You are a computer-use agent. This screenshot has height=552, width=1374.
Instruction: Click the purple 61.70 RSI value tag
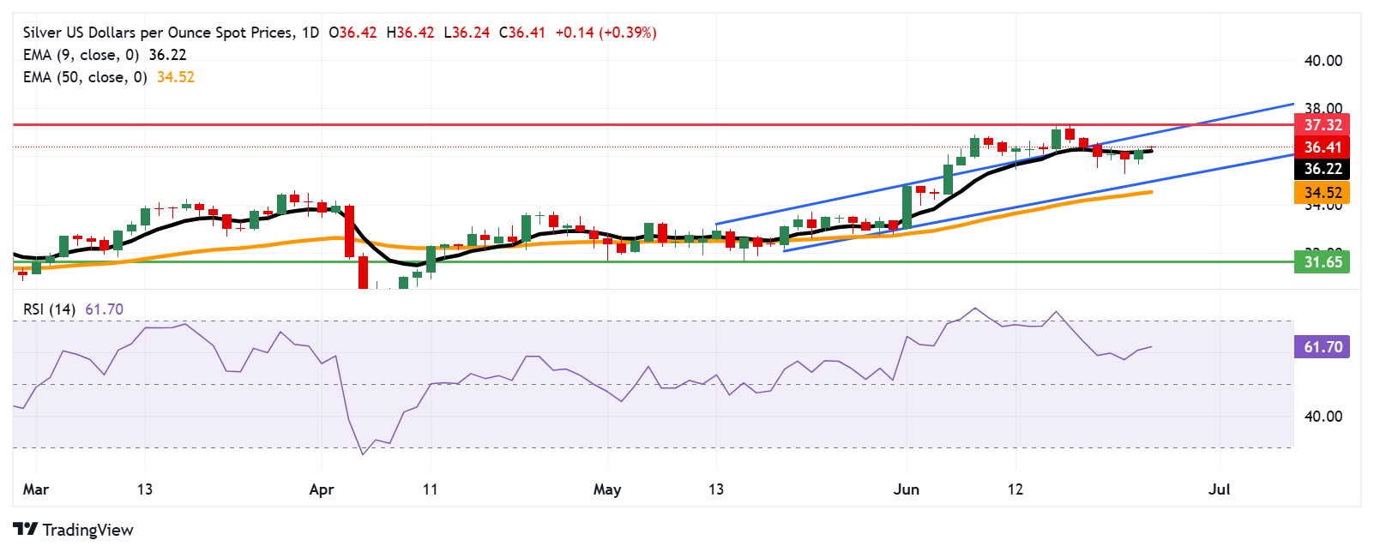(1322, 347)
